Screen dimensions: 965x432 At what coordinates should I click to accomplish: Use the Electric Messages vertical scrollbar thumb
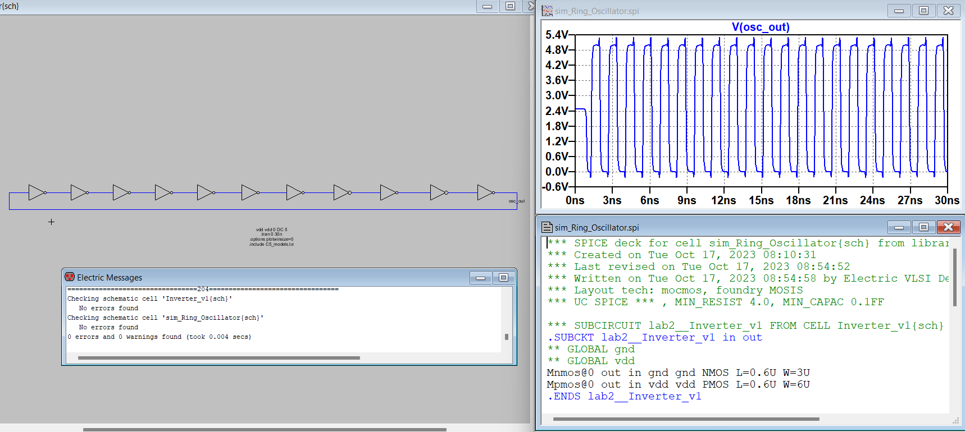(507, 337)
